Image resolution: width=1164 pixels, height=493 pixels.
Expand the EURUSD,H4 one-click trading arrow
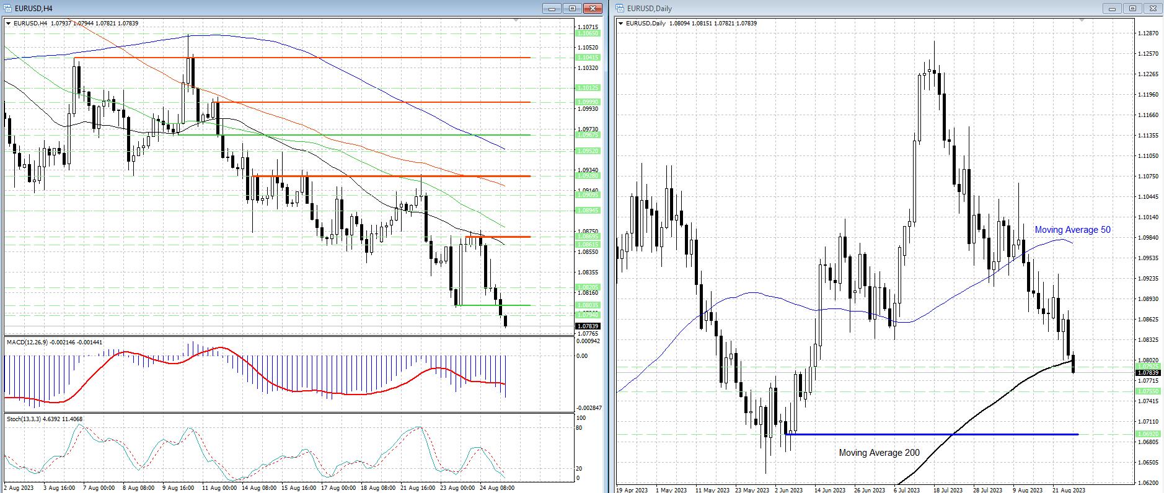(9, 24)
